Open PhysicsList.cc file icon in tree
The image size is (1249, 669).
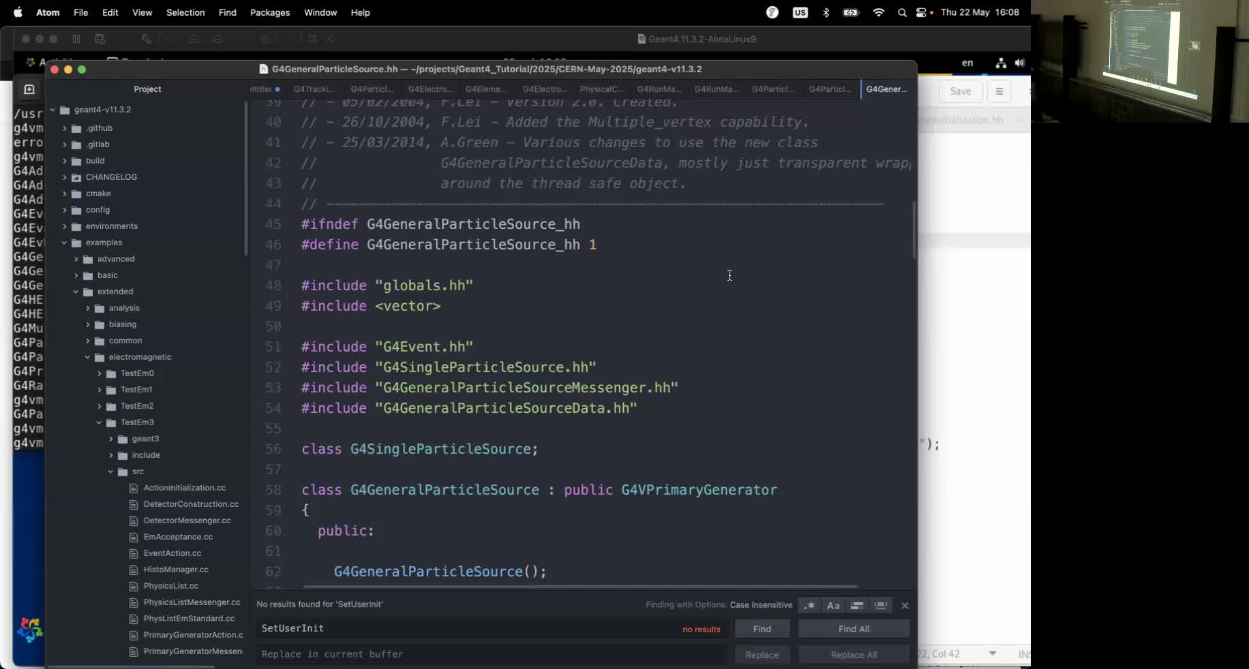134,586
